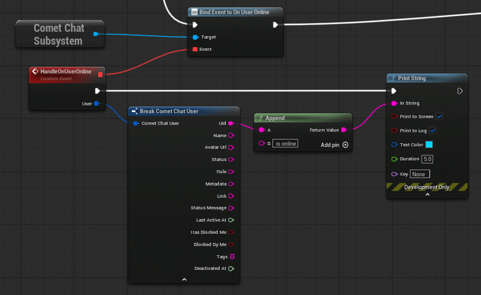This screenshot has width=481, height=295.
Task: Click the Comet Chat Subsystem output pin
Action: click(96, 34)
